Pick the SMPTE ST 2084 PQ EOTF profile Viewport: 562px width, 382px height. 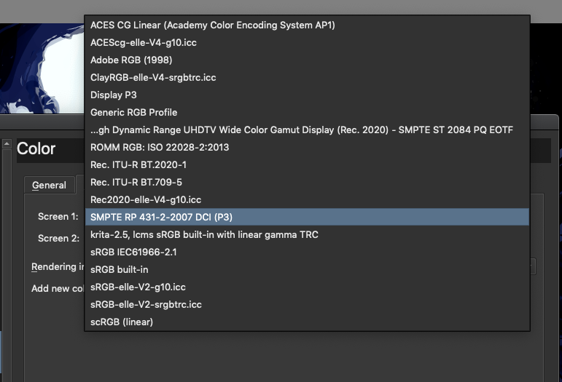click(302, 130)
